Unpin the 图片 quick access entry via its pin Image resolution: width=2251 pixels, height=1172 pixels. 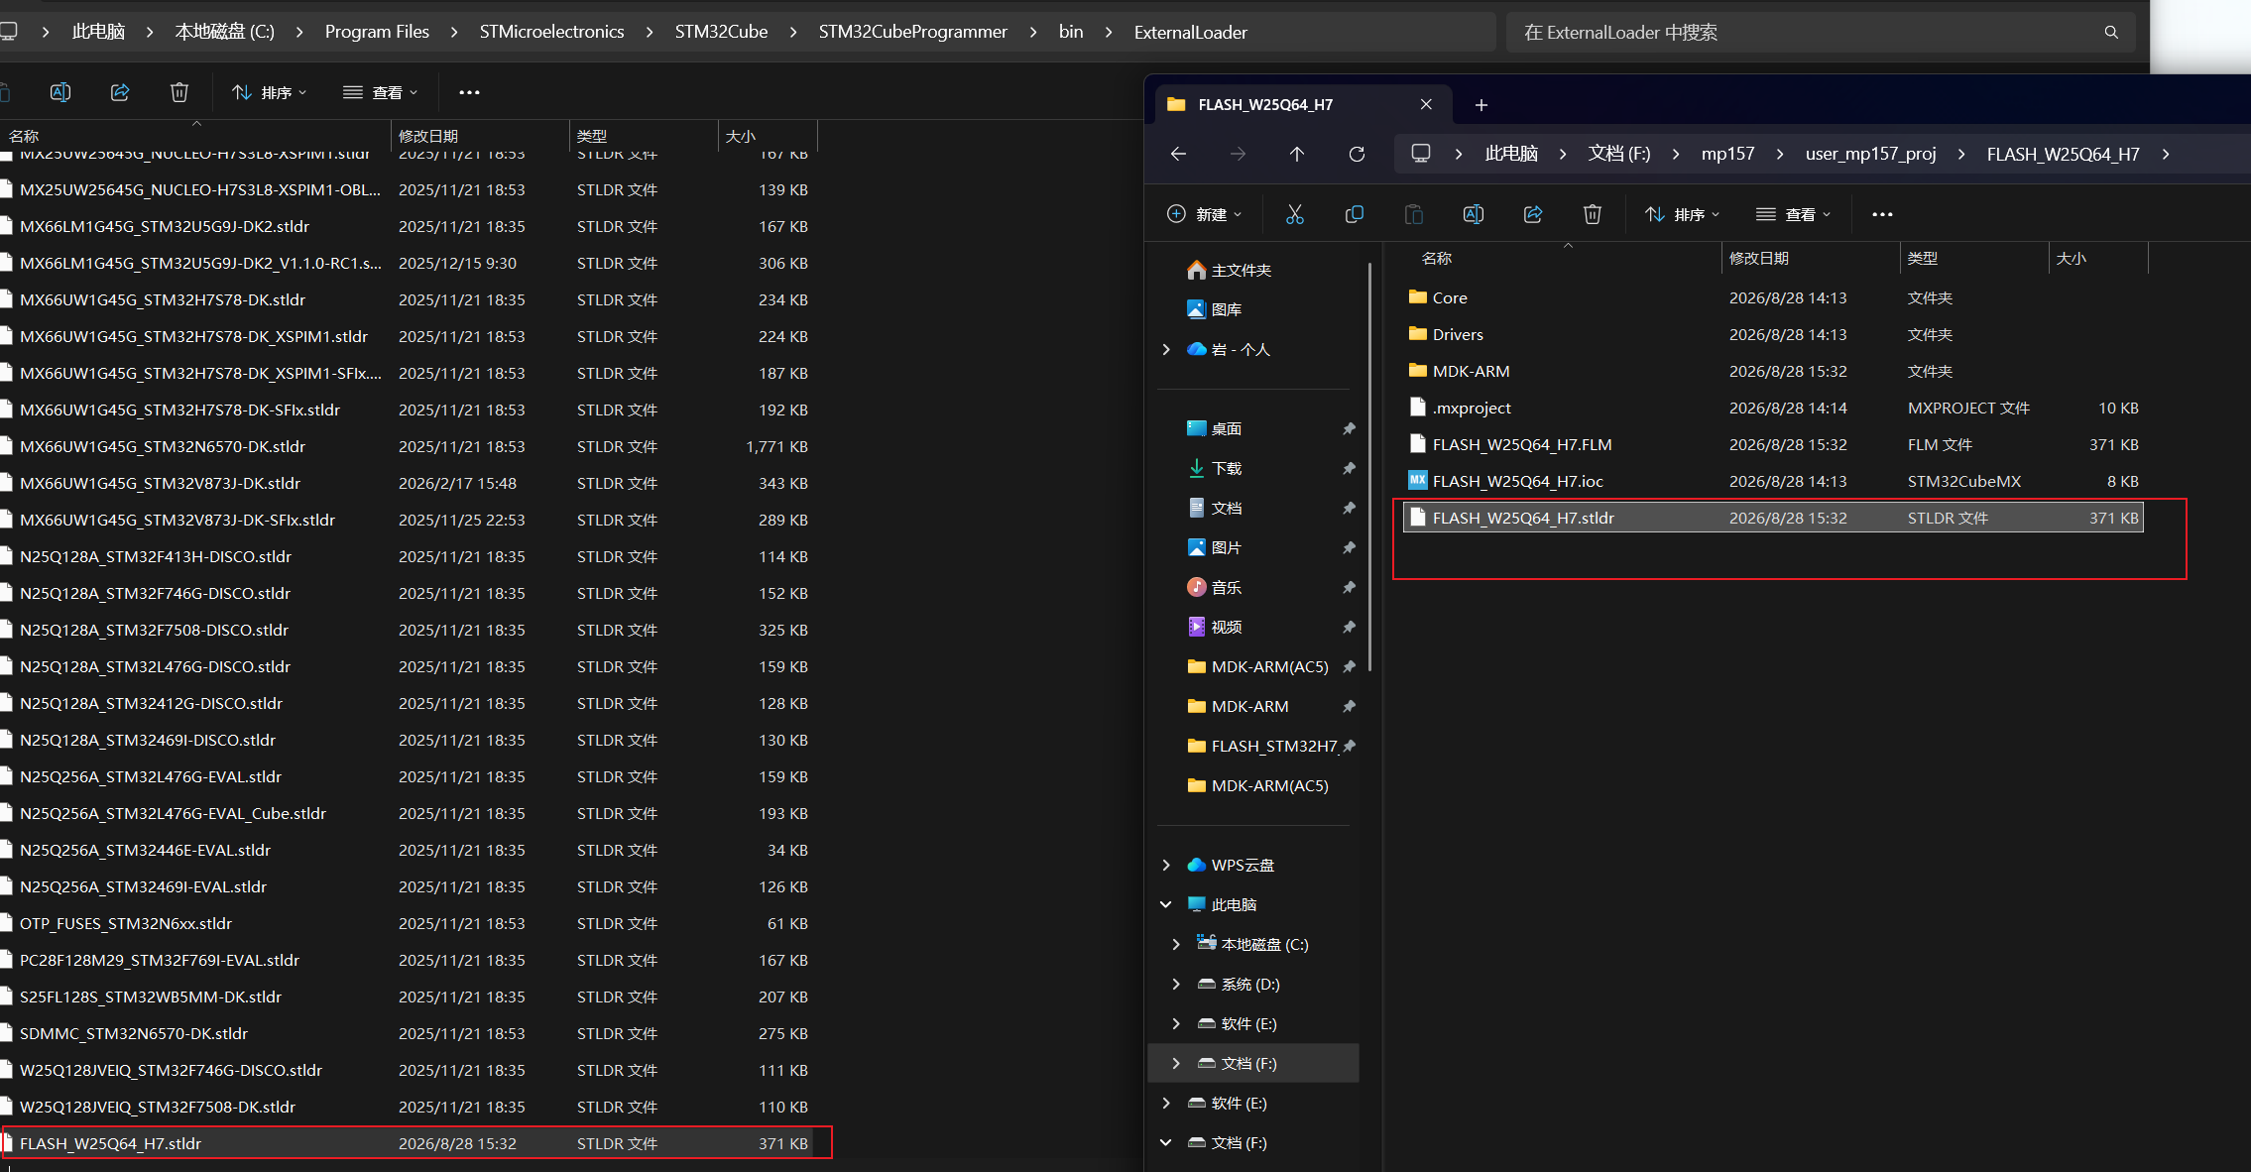[x=1349, y=547]
